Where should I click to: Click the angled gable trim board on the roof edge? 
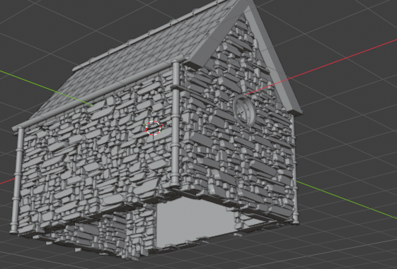coord(274,59)
